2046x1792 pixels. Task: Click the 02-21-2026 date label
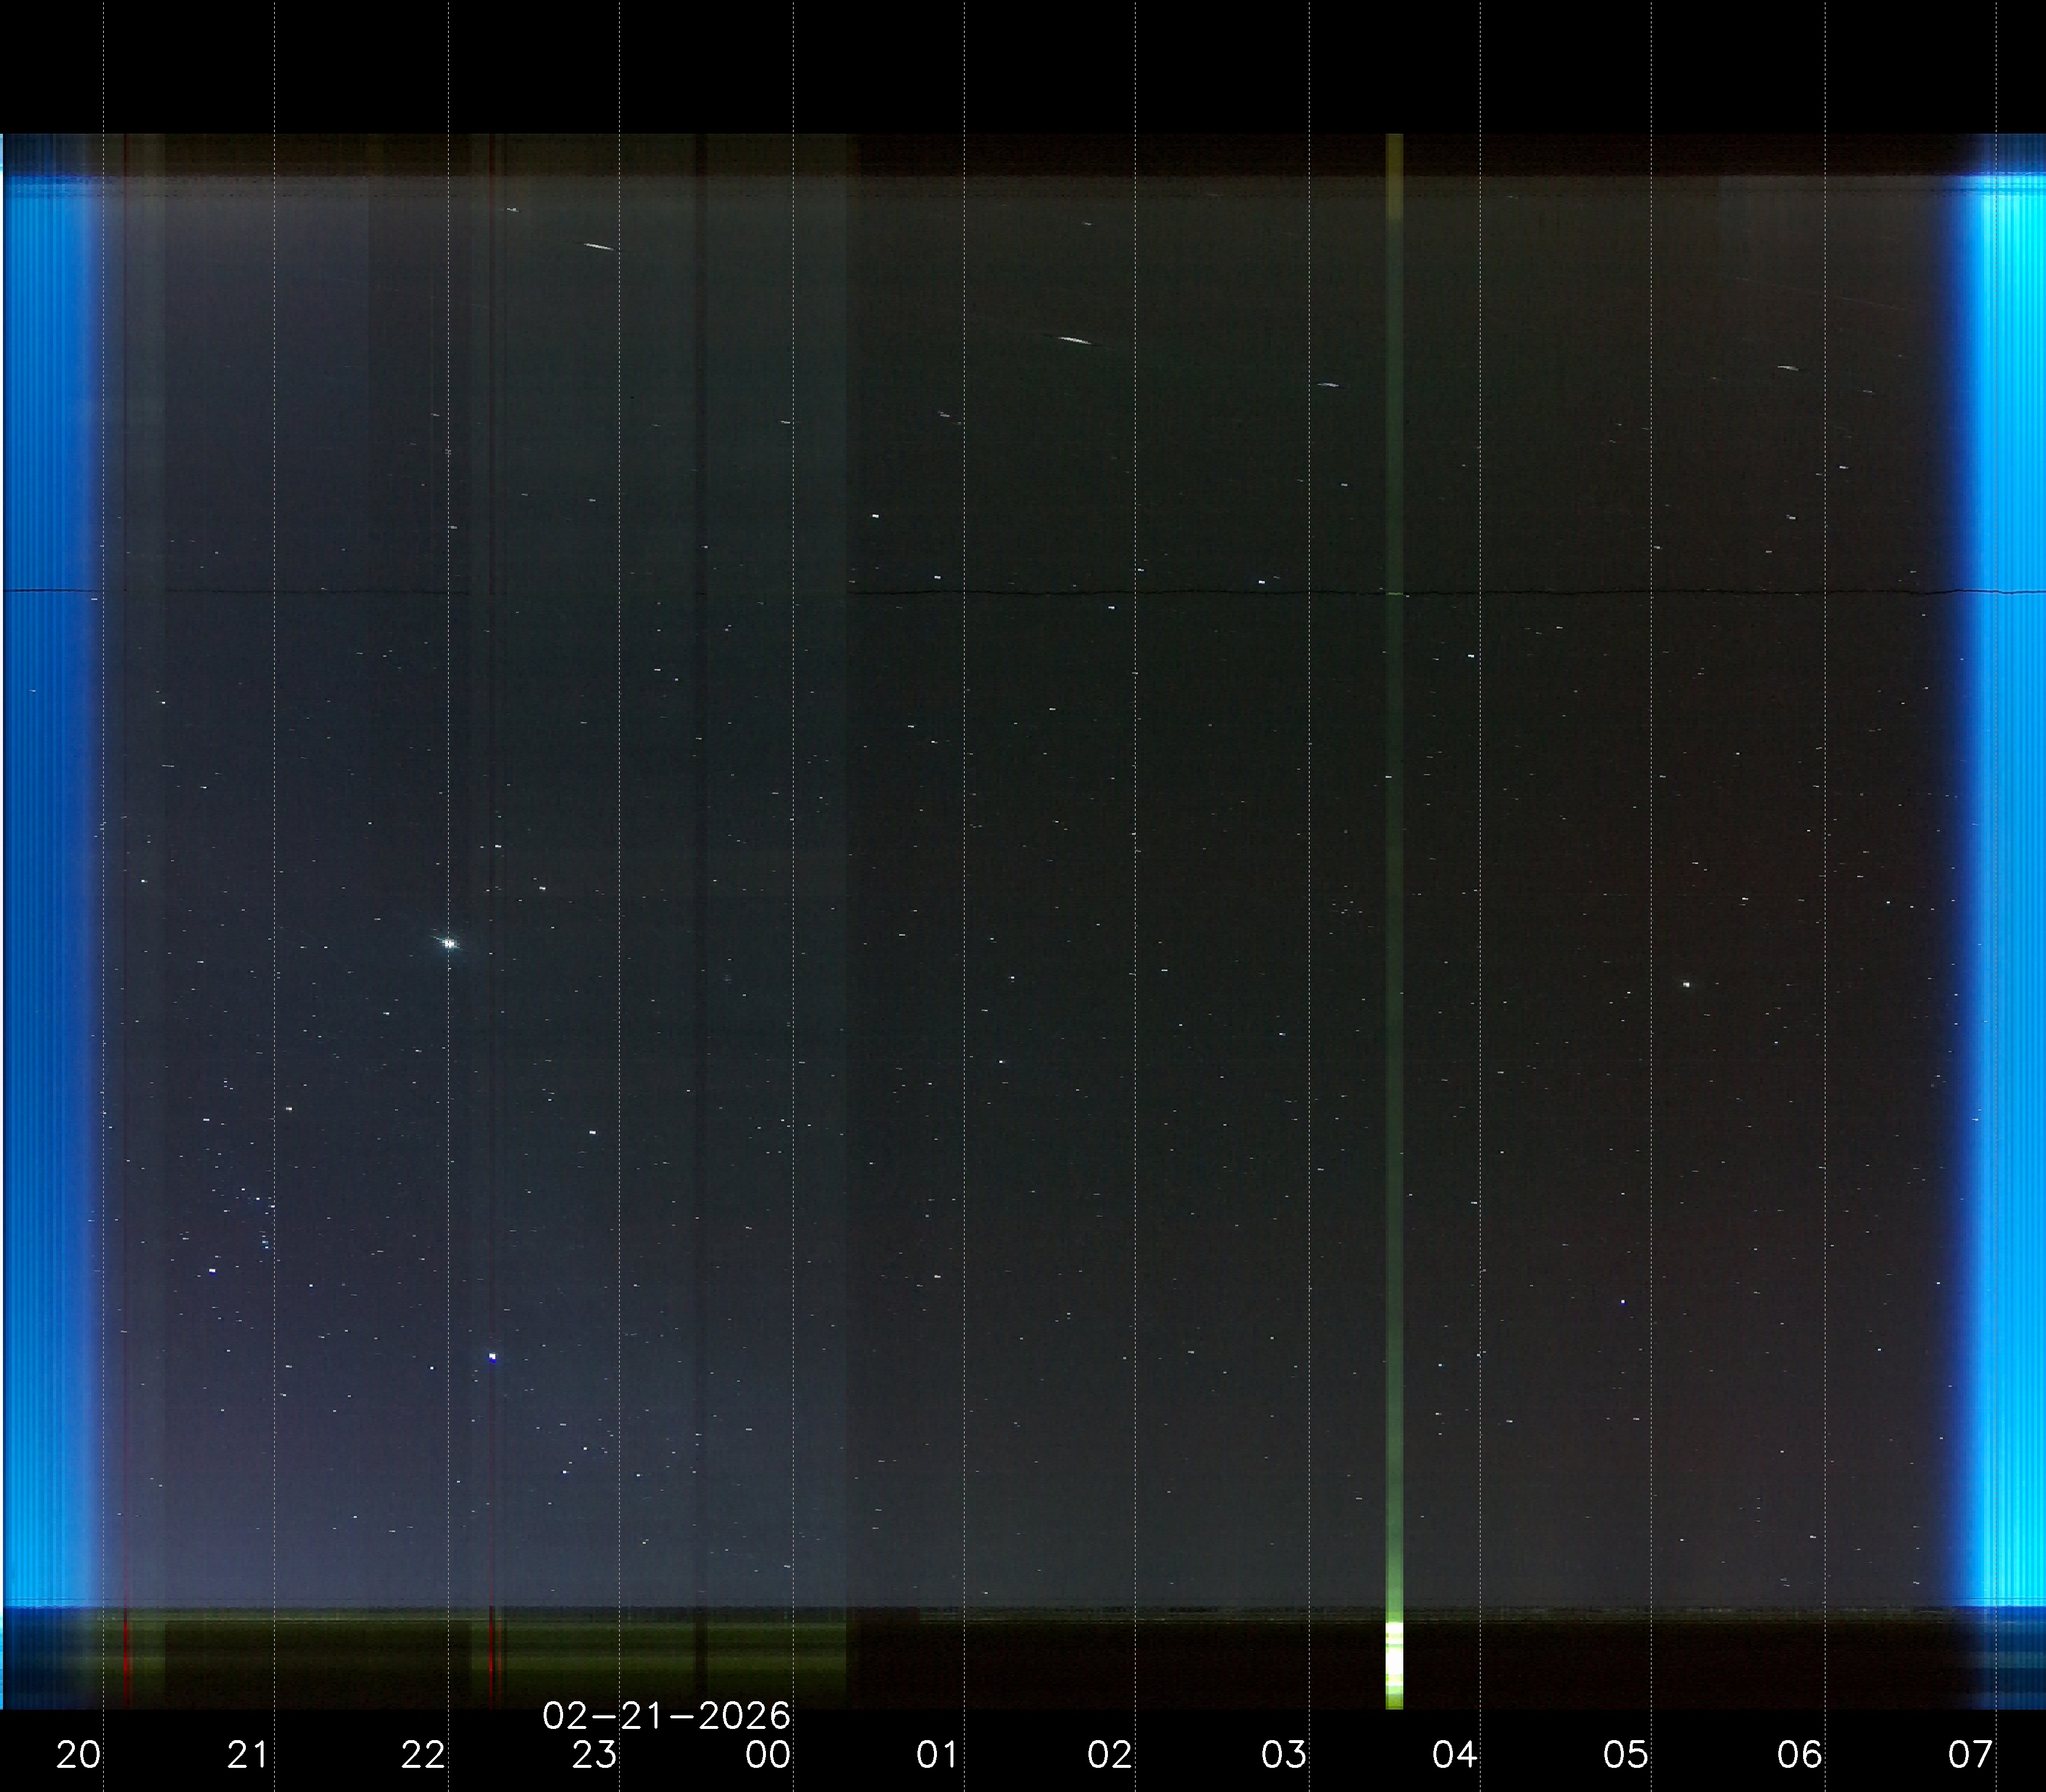666,1716
